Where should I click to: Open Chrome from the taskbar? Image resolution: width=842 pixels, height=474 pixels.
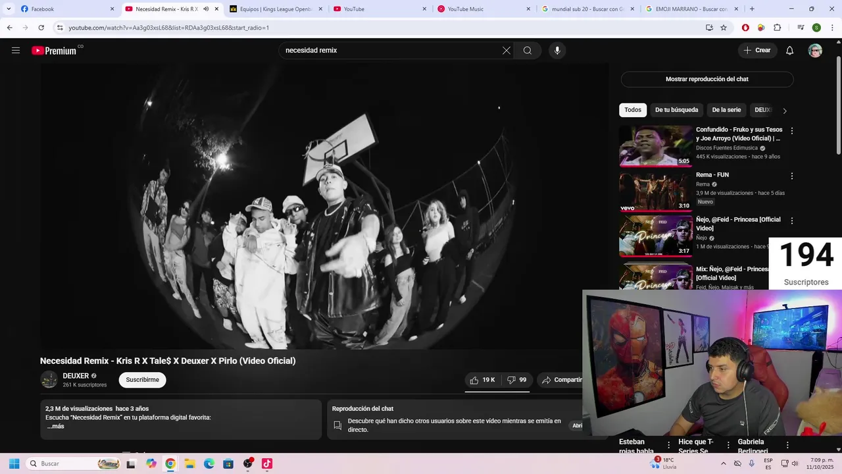point(170,463)
